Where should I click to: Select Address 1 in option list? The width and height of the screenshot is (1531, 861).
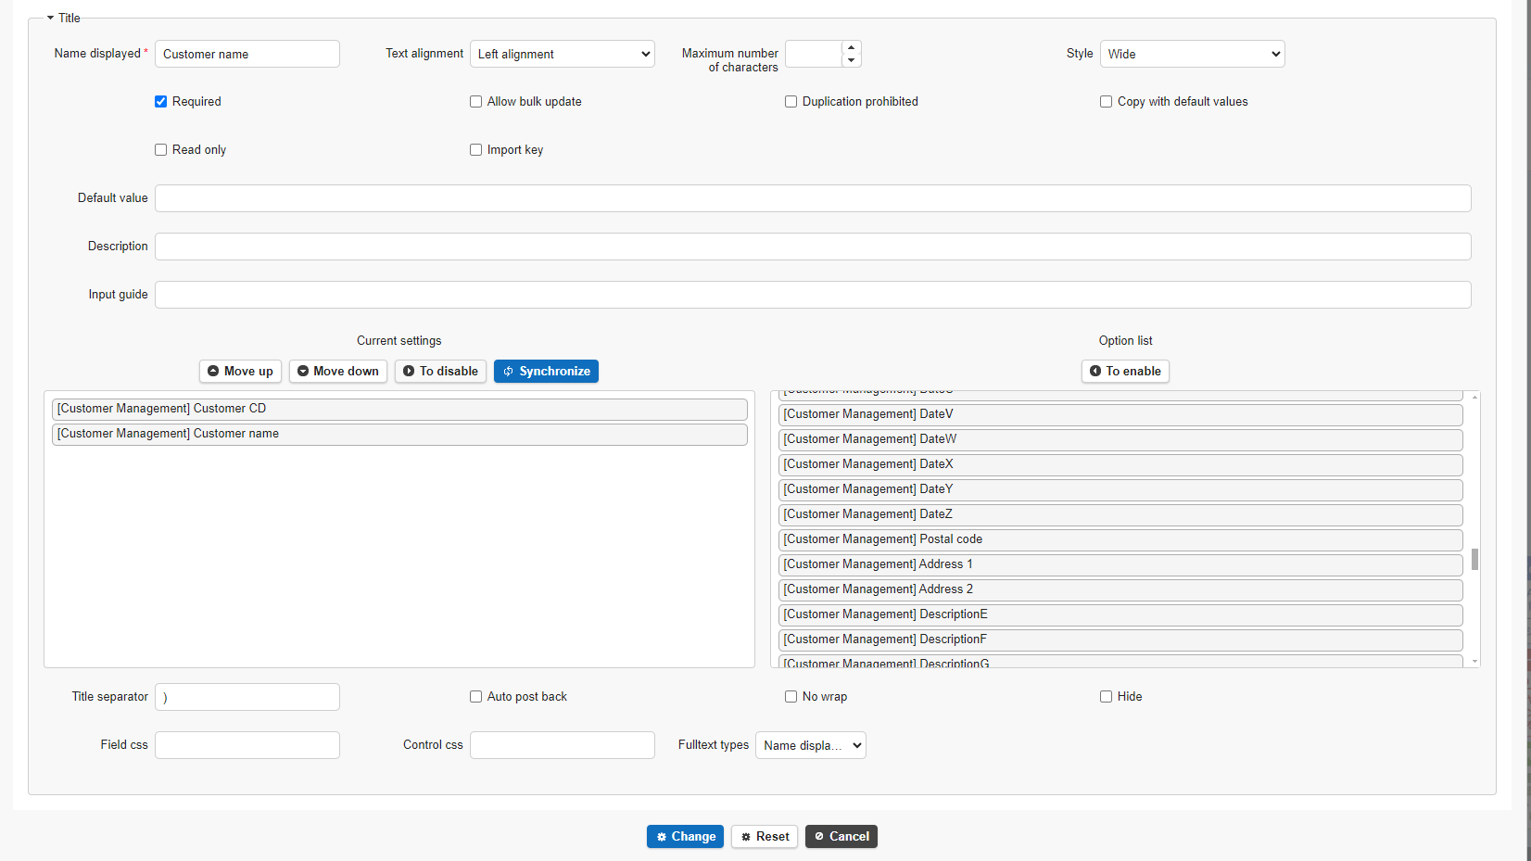click(1120, 564)
